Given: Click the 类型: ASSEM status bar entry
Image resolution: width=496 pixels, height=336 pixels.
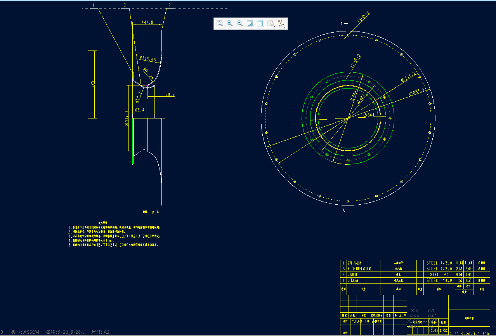Looking at the screenshot, I should pos(25,332).
